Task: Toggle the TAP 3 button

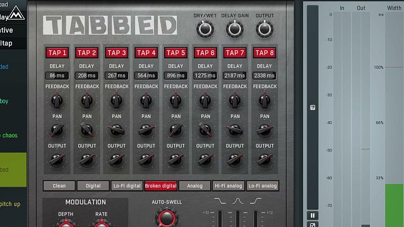Action: click(x=116, y=53)
